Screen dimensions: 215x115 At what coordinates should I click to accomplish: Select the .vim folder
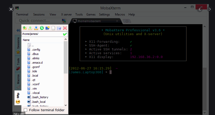[x=32, y=89]
